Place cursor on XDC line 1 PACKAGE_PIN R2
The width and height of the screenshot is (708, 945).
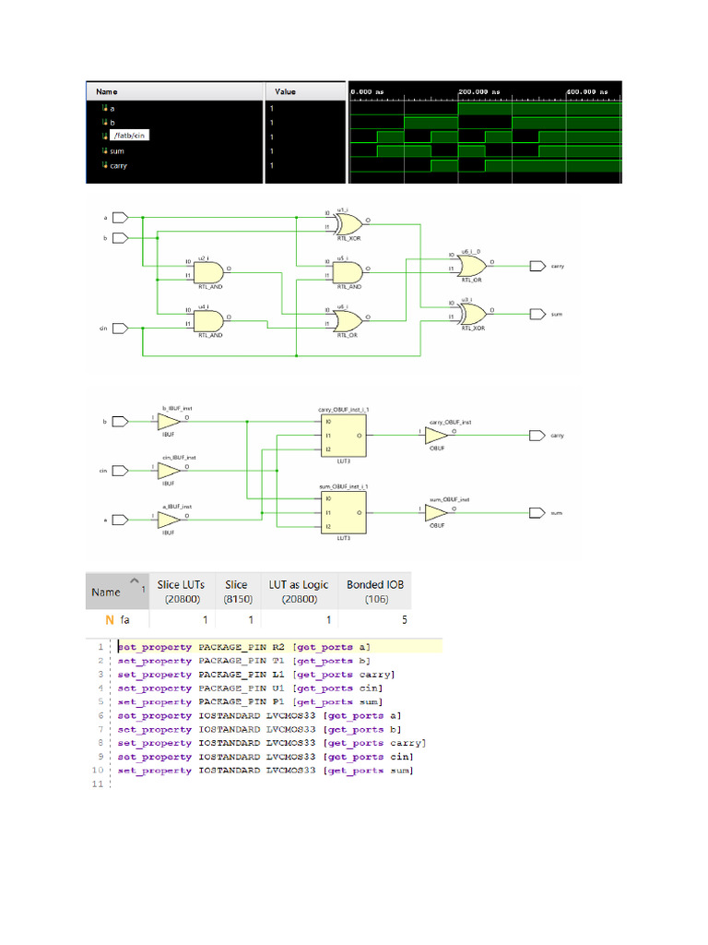point(242,647)
